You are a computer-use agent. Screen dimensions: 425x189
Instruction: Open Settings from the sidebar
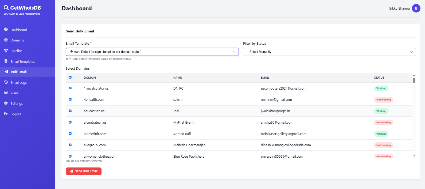[28, 103]
